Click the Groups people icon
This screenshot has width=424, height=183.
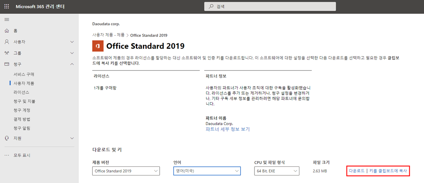click(7, 53)
